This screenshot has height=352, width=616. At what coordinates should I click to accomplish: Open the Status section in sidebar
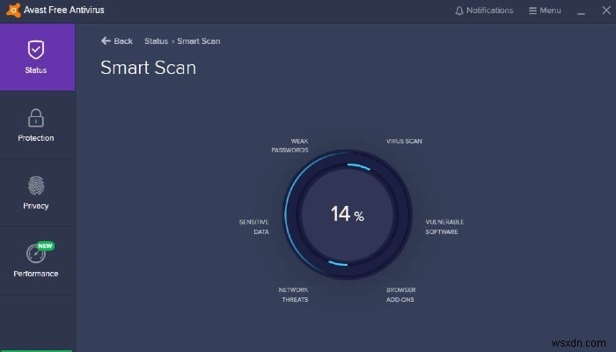coord(37,57)
